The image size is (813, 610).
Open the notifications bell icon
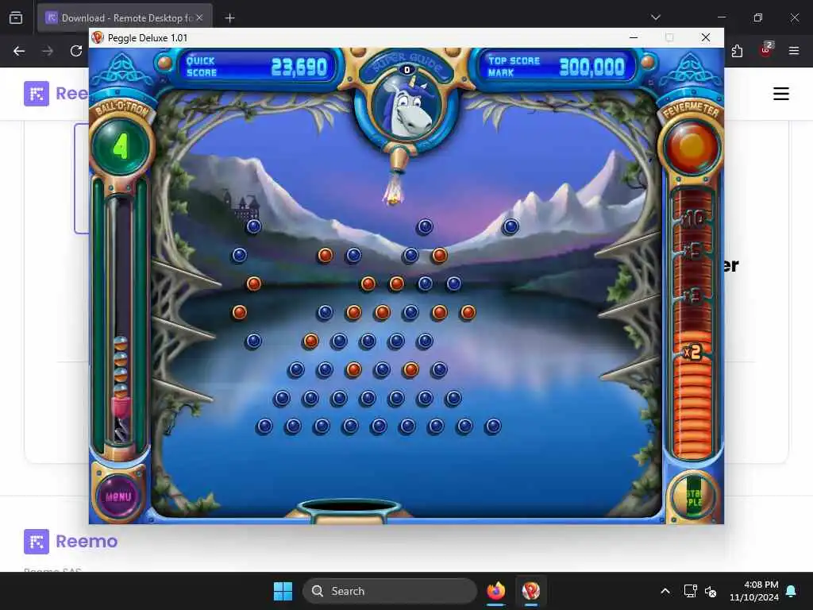[x=792, y=591]
